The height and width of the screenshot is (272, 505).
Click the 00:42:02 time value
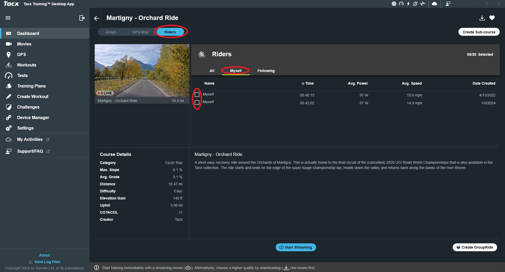coord(307,103)
